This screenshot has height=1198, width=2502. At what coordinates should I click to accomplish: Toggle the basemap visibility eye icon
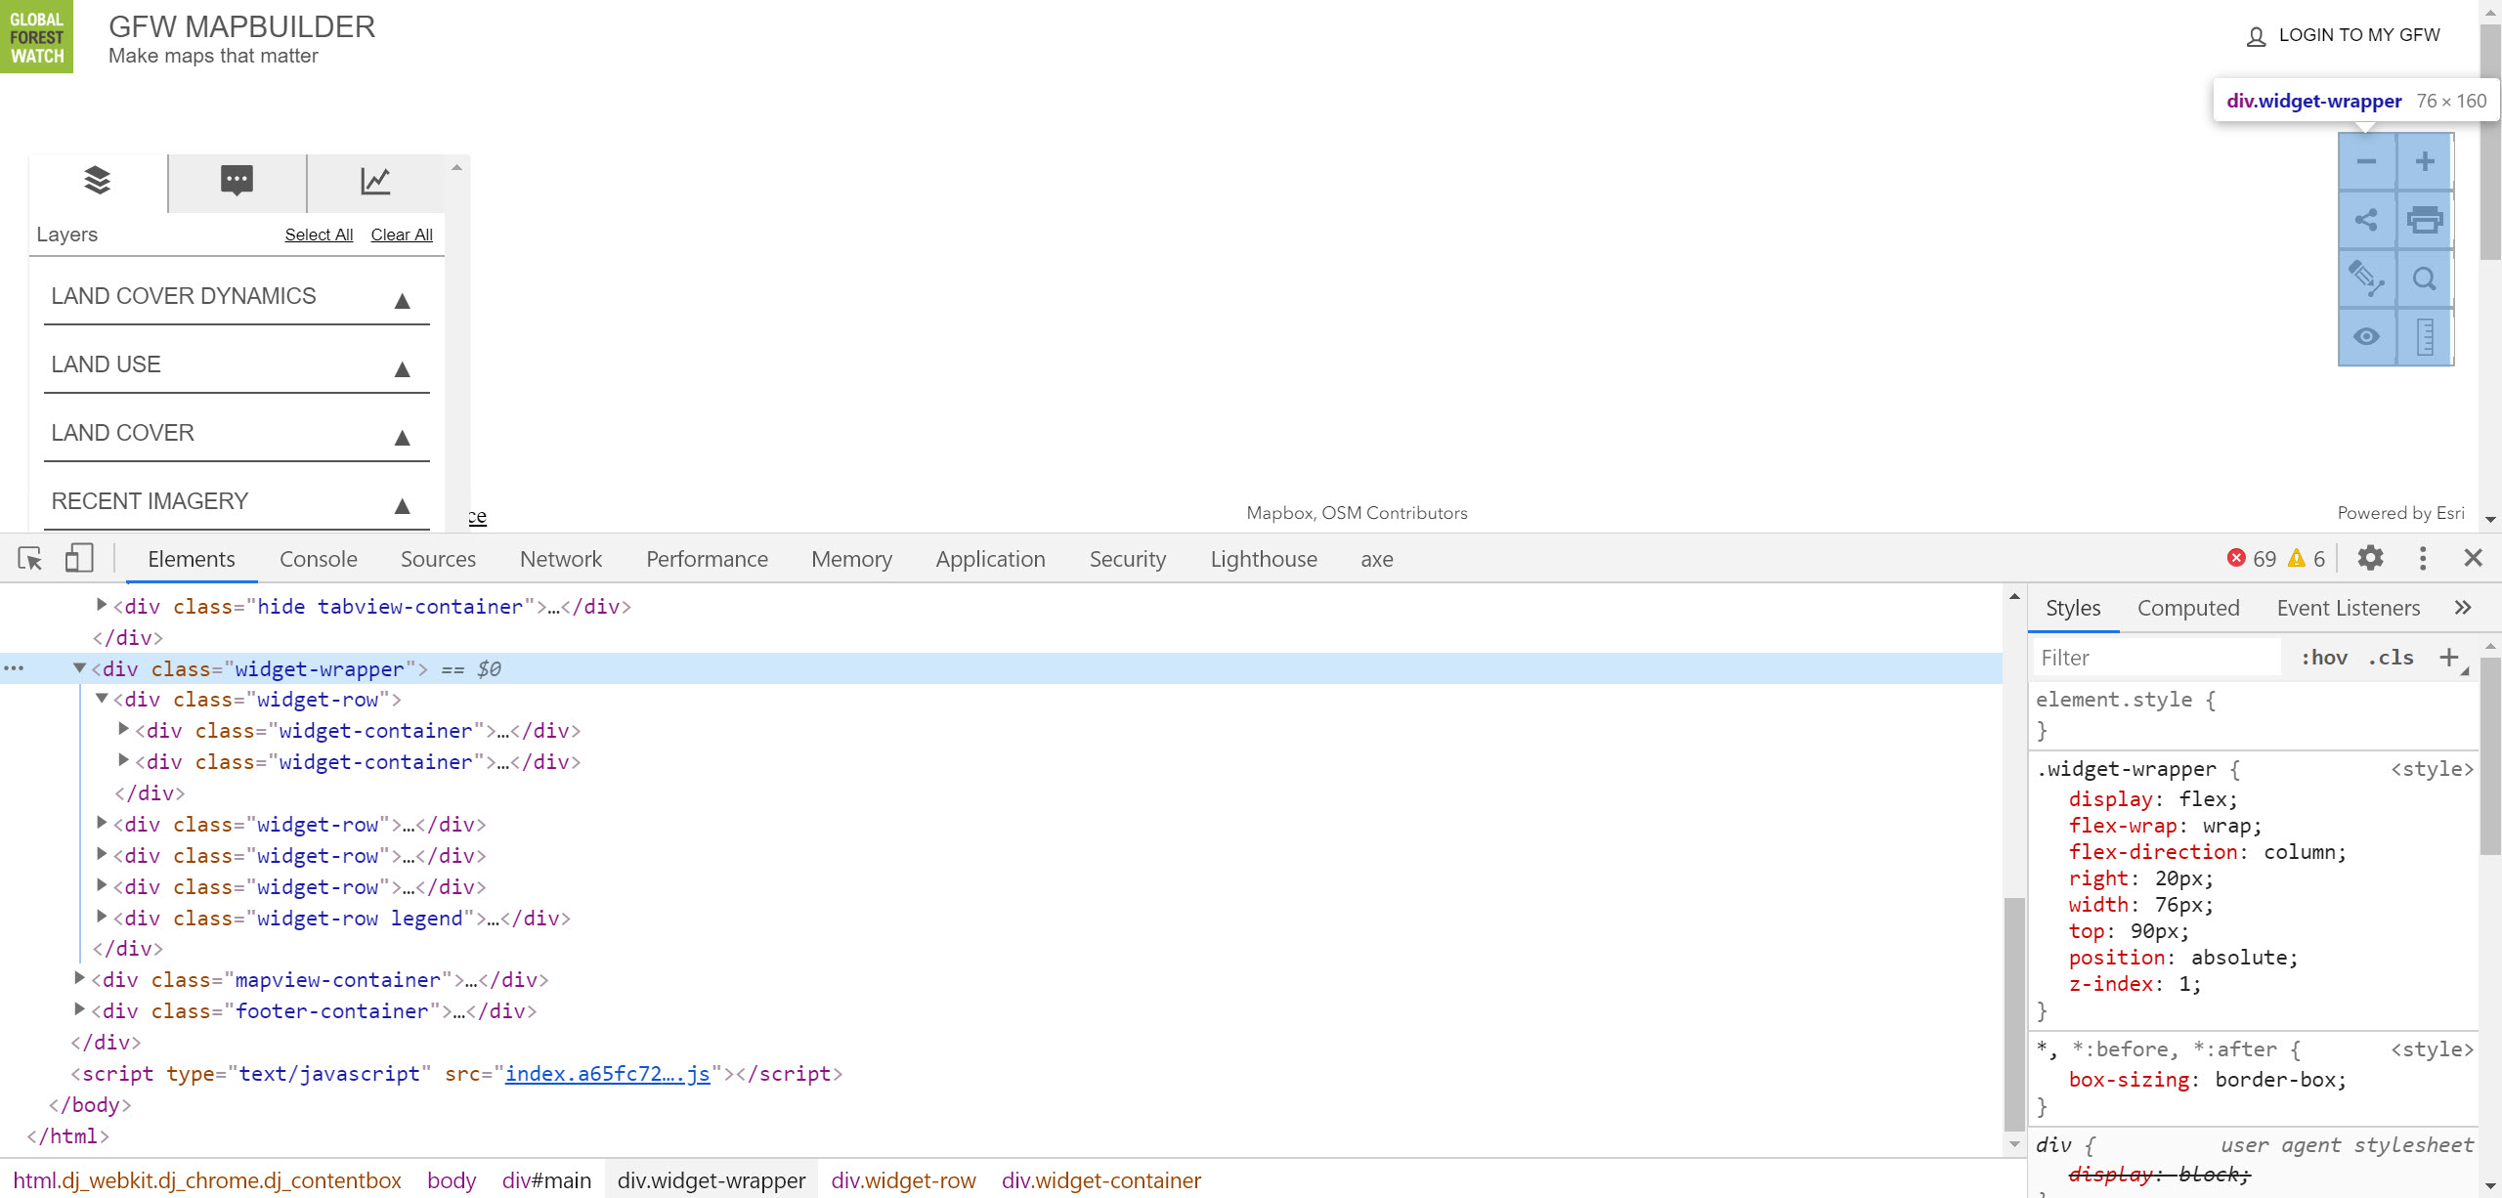(x=2366, y=335)
